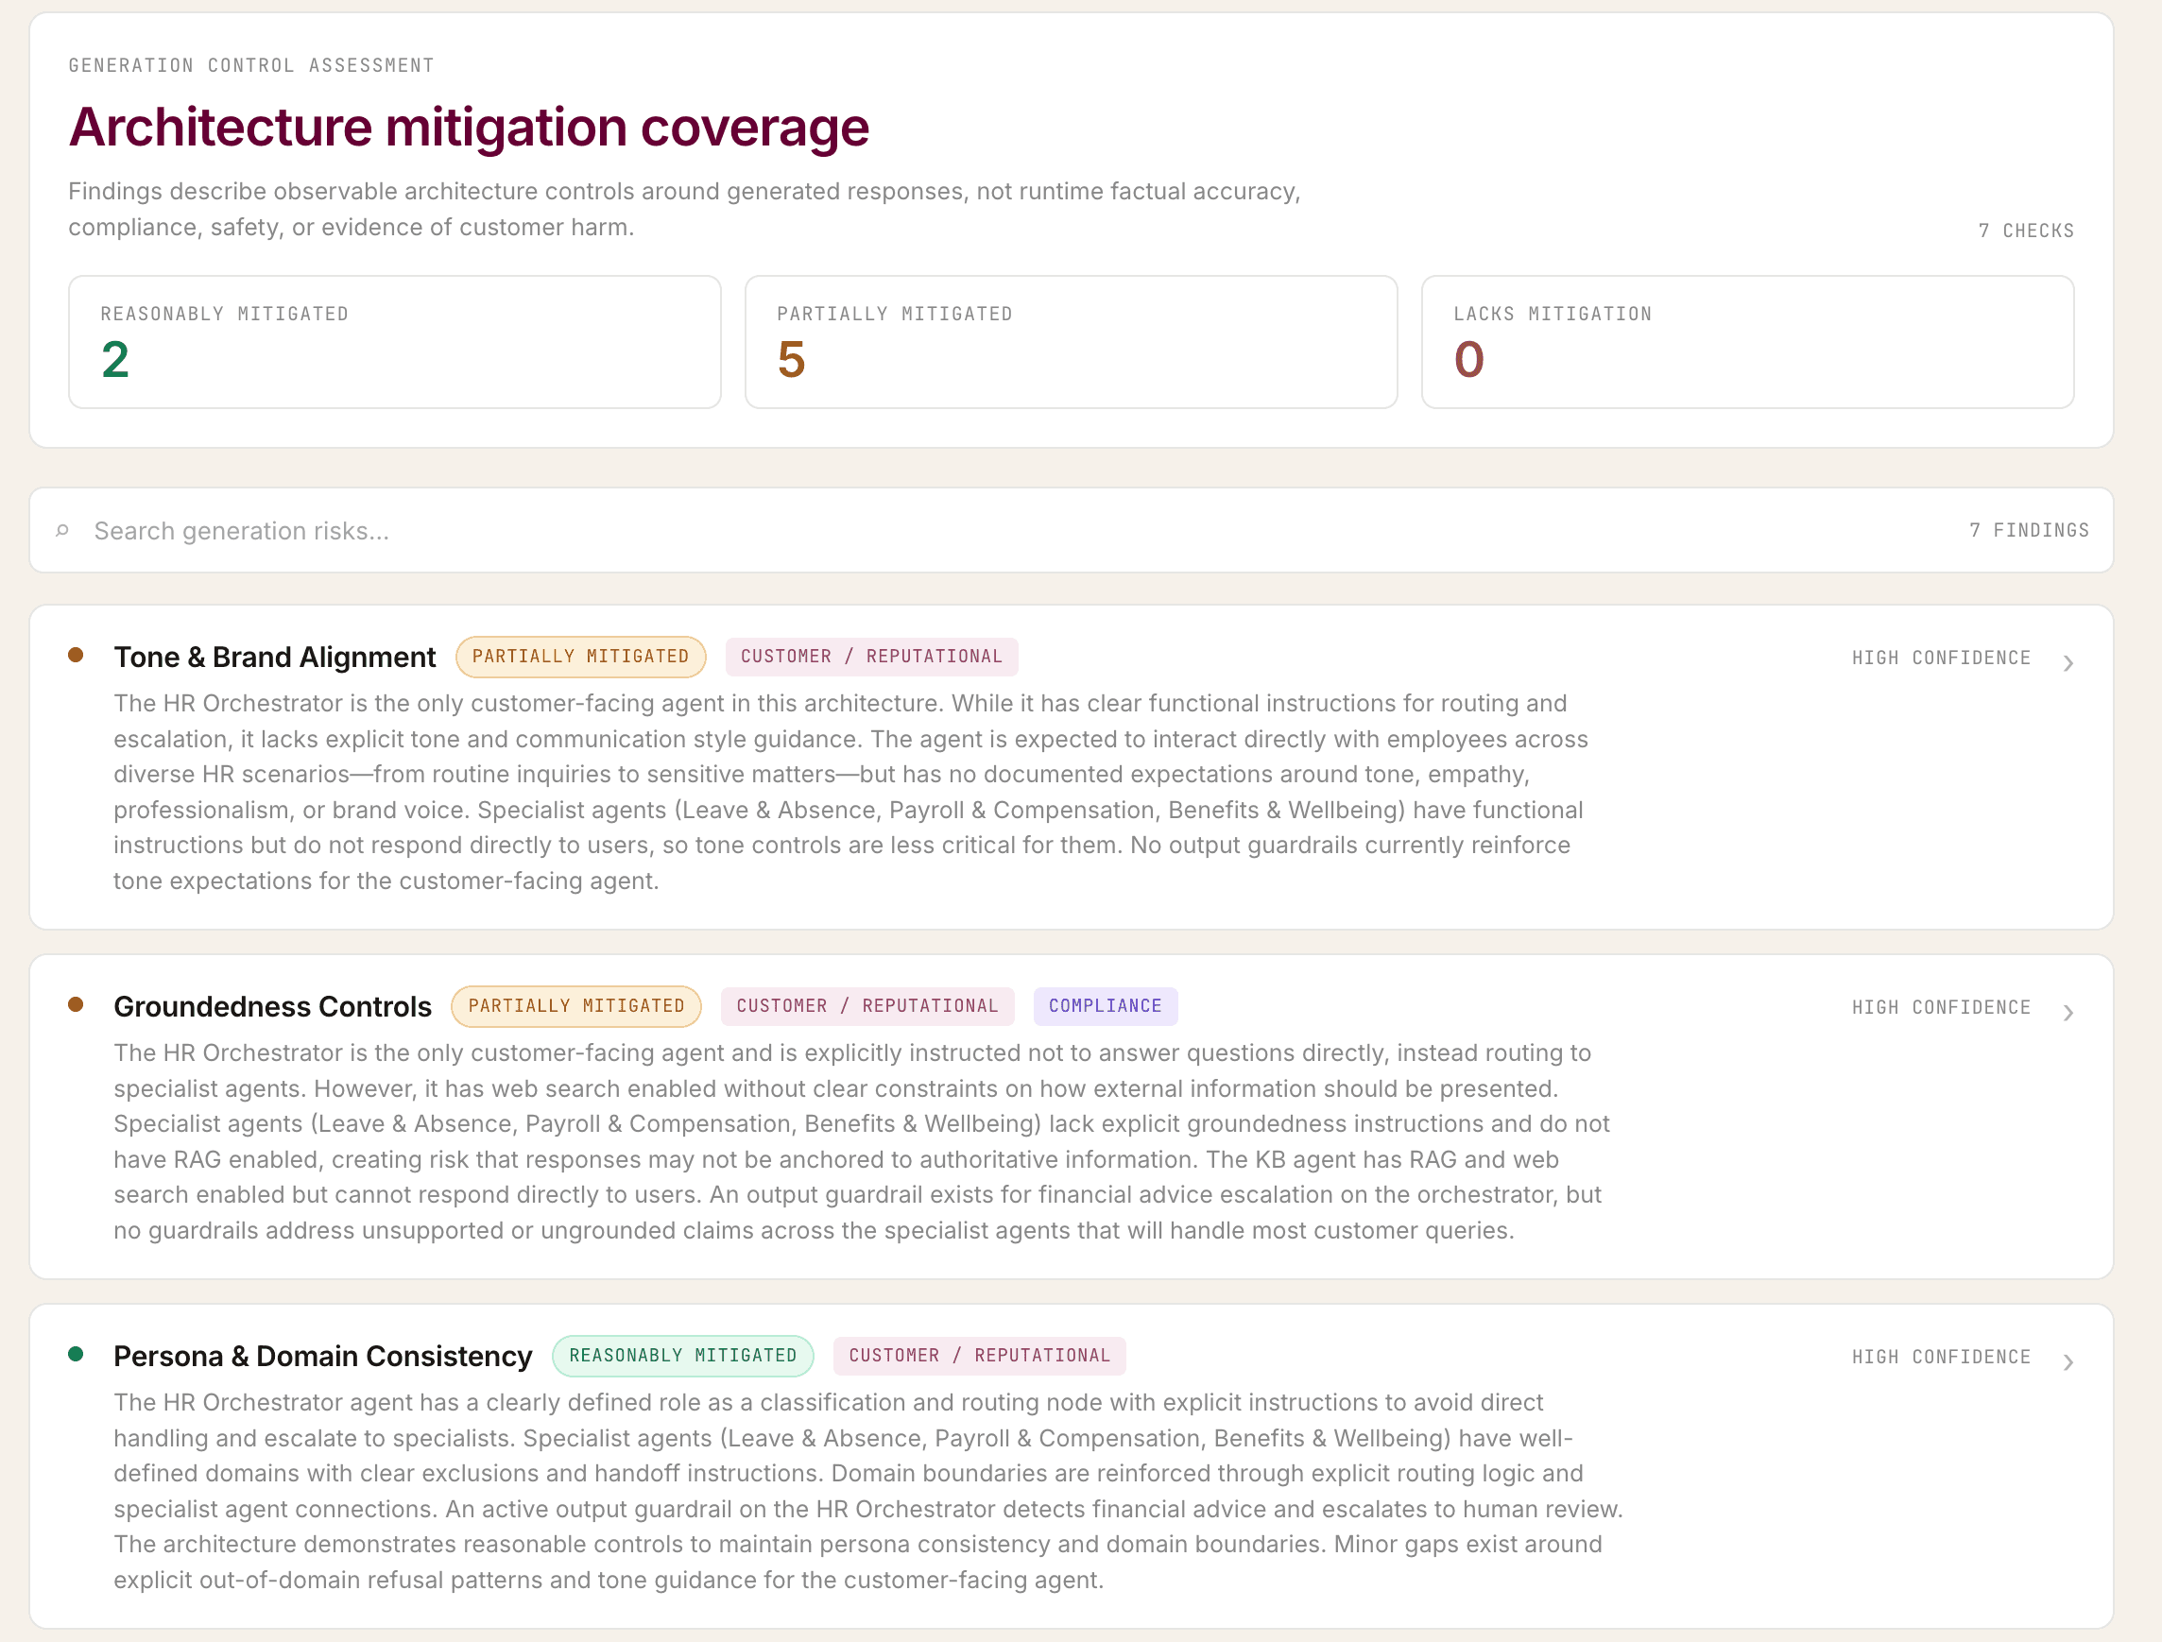Click the green status dot beside Persona & Domain Consistency

76,1354
